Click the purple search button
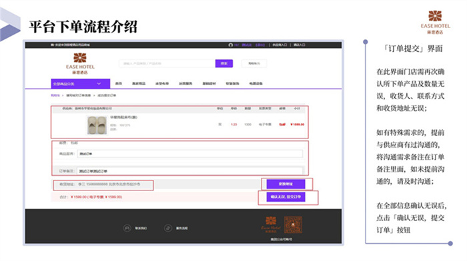 pyautogui.click(x=224, y=63)
